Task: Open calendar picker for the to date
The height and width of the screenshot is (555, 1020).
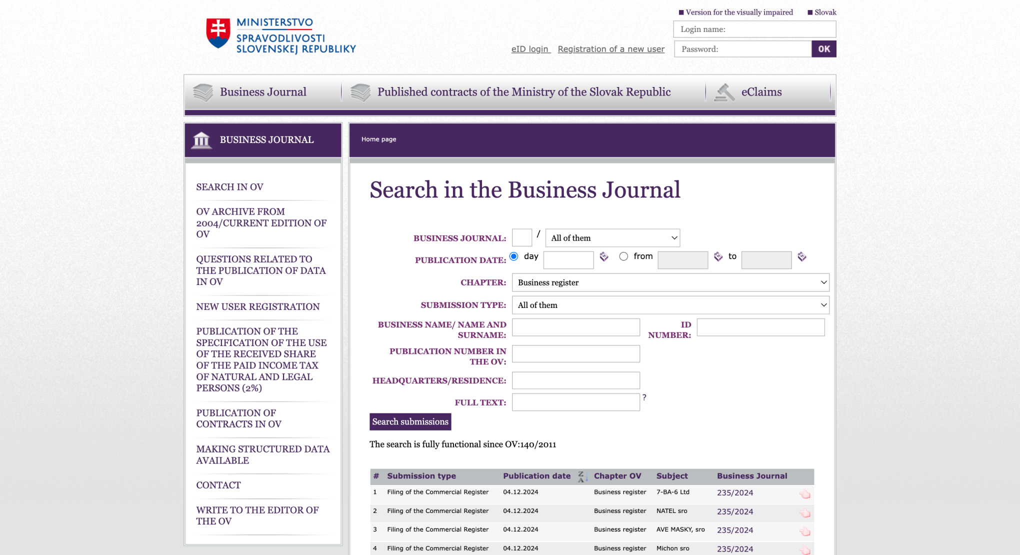Action: (x=802, y=256)
